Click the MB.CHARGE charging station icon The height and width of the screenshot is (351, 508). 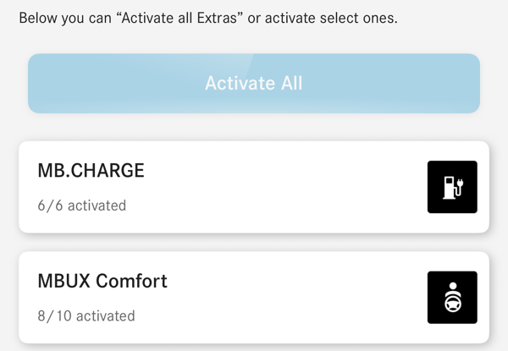click(x=452, y=187)
